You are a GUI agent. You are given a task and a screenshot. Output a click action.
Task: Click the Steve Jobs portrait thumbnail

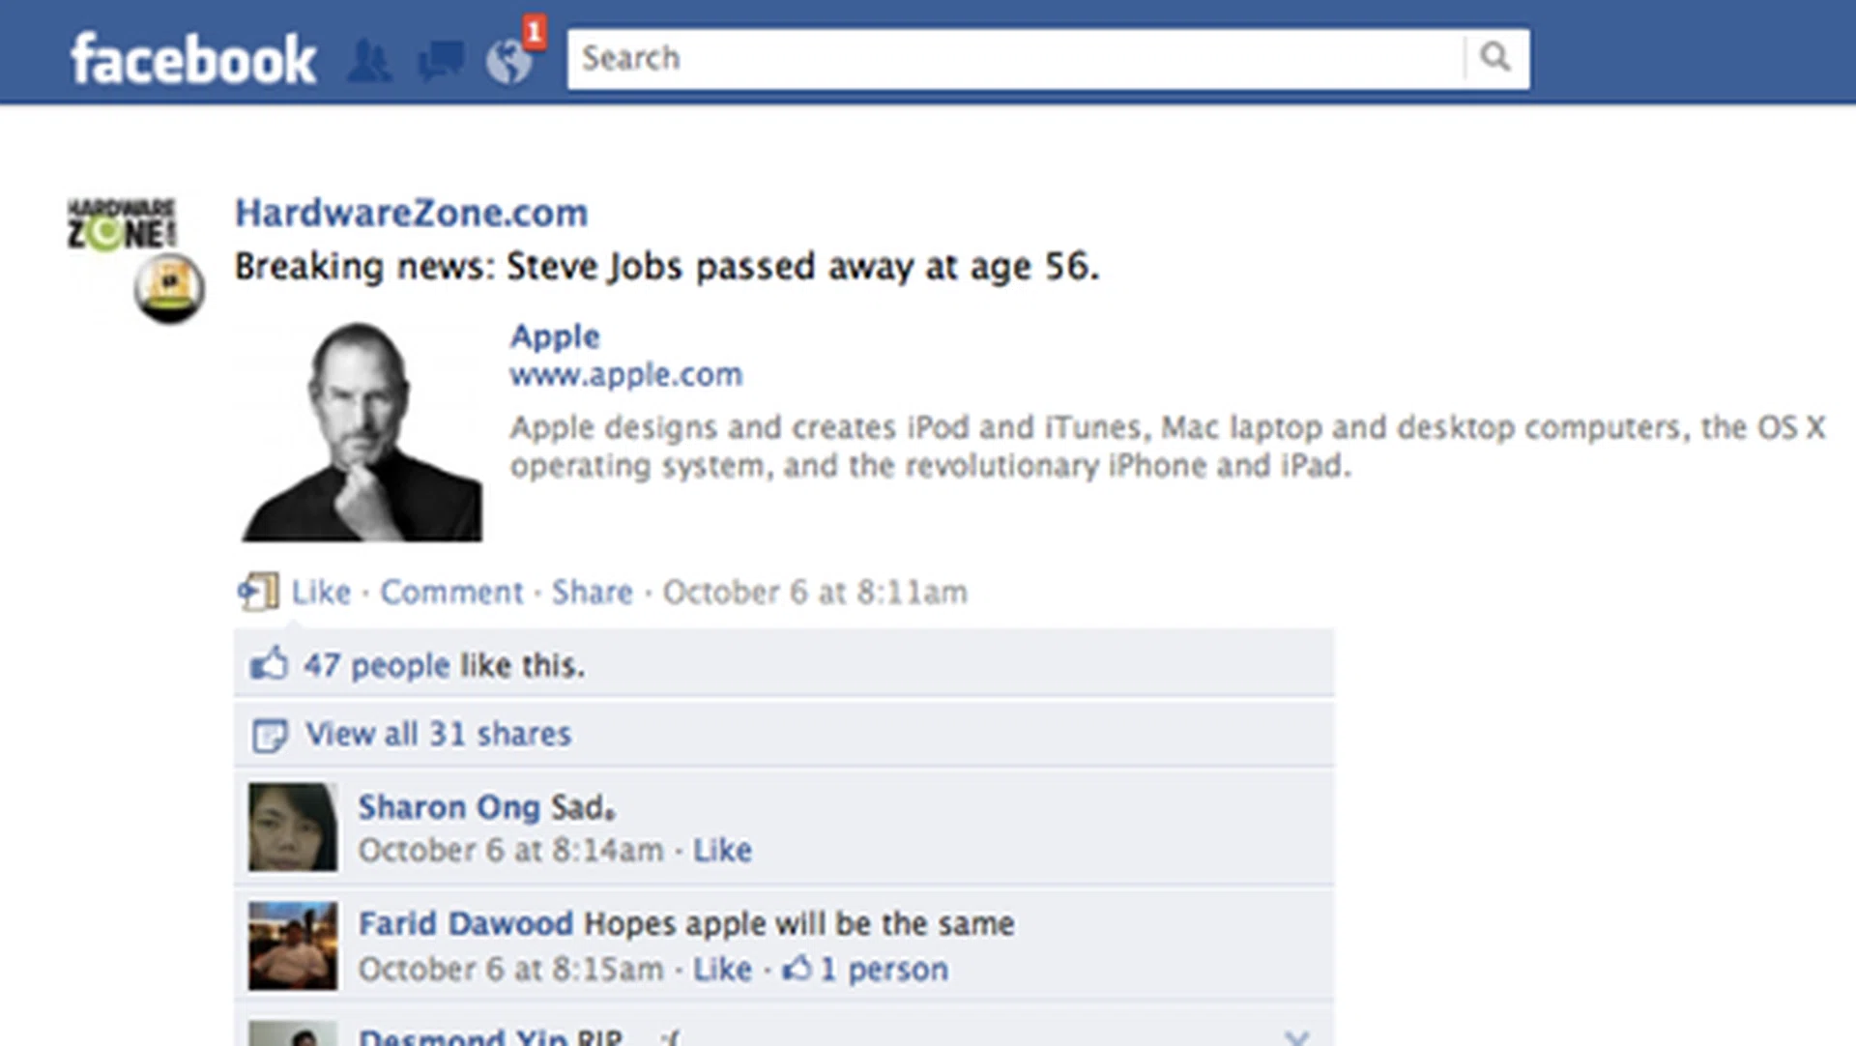(x=362, y=431)
